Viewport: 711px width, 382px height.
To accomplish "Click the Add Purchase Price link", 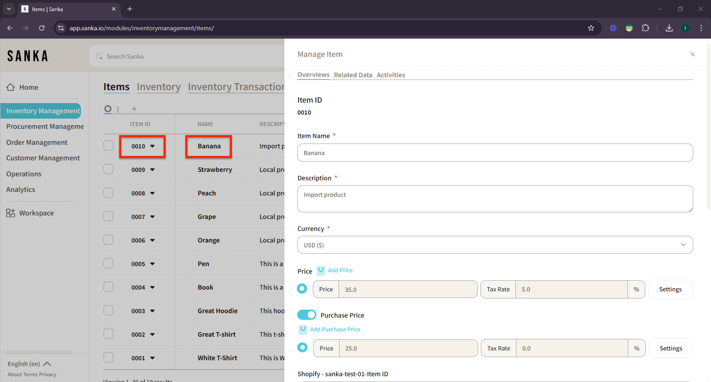I will point(335,329).
